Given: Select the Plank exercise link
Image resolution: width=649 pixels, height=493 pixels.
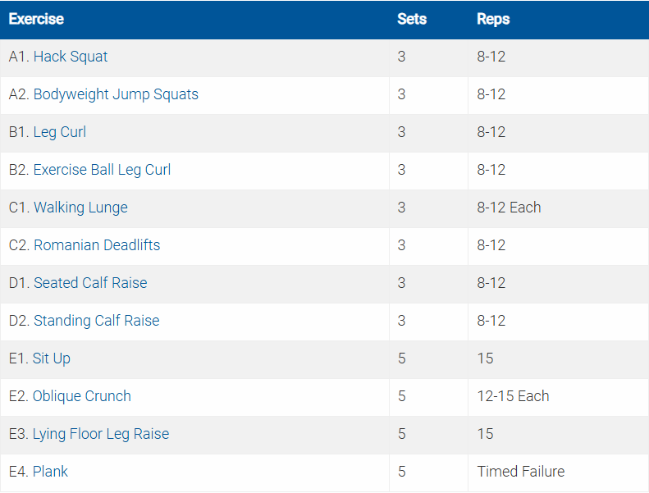Looking at the screenshot, I should click(51, 472).
